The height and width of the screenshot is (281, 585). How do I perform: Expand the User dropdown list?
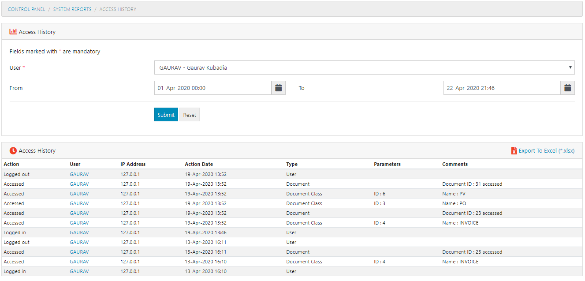coord(364,68)
